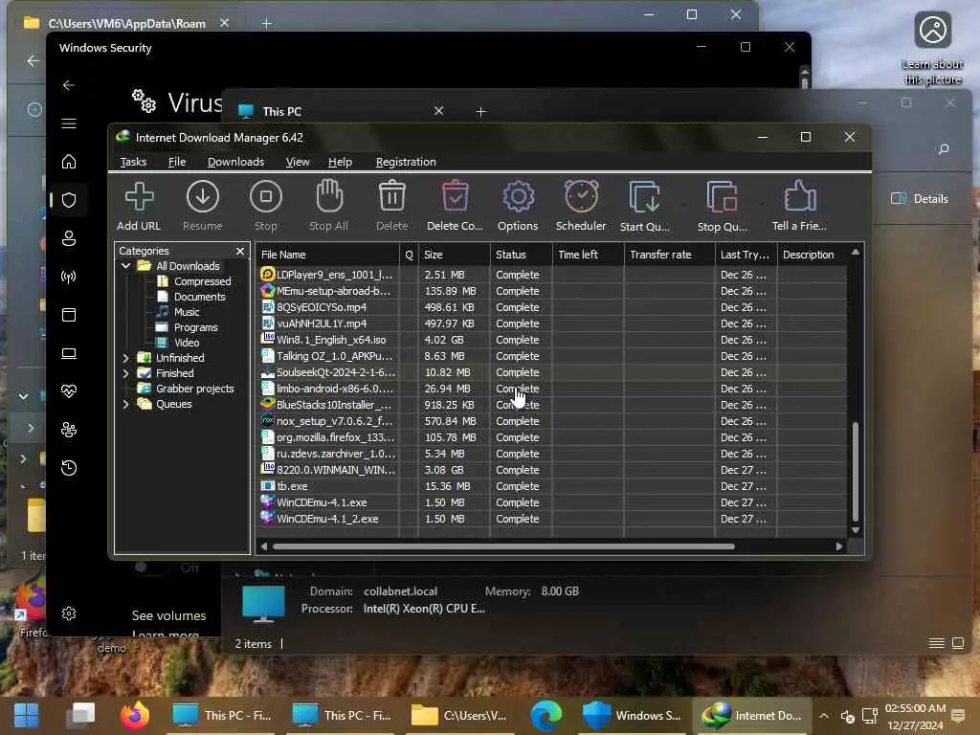Viewport: 980px width, 735px height.
Task: Click the Stop toolbar icon
Action: (x=266, y=197)
